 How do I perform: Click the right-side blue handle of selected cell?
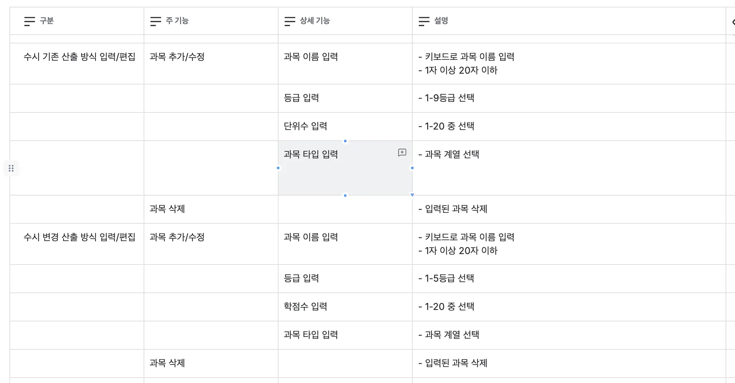(x=412, y=168)
